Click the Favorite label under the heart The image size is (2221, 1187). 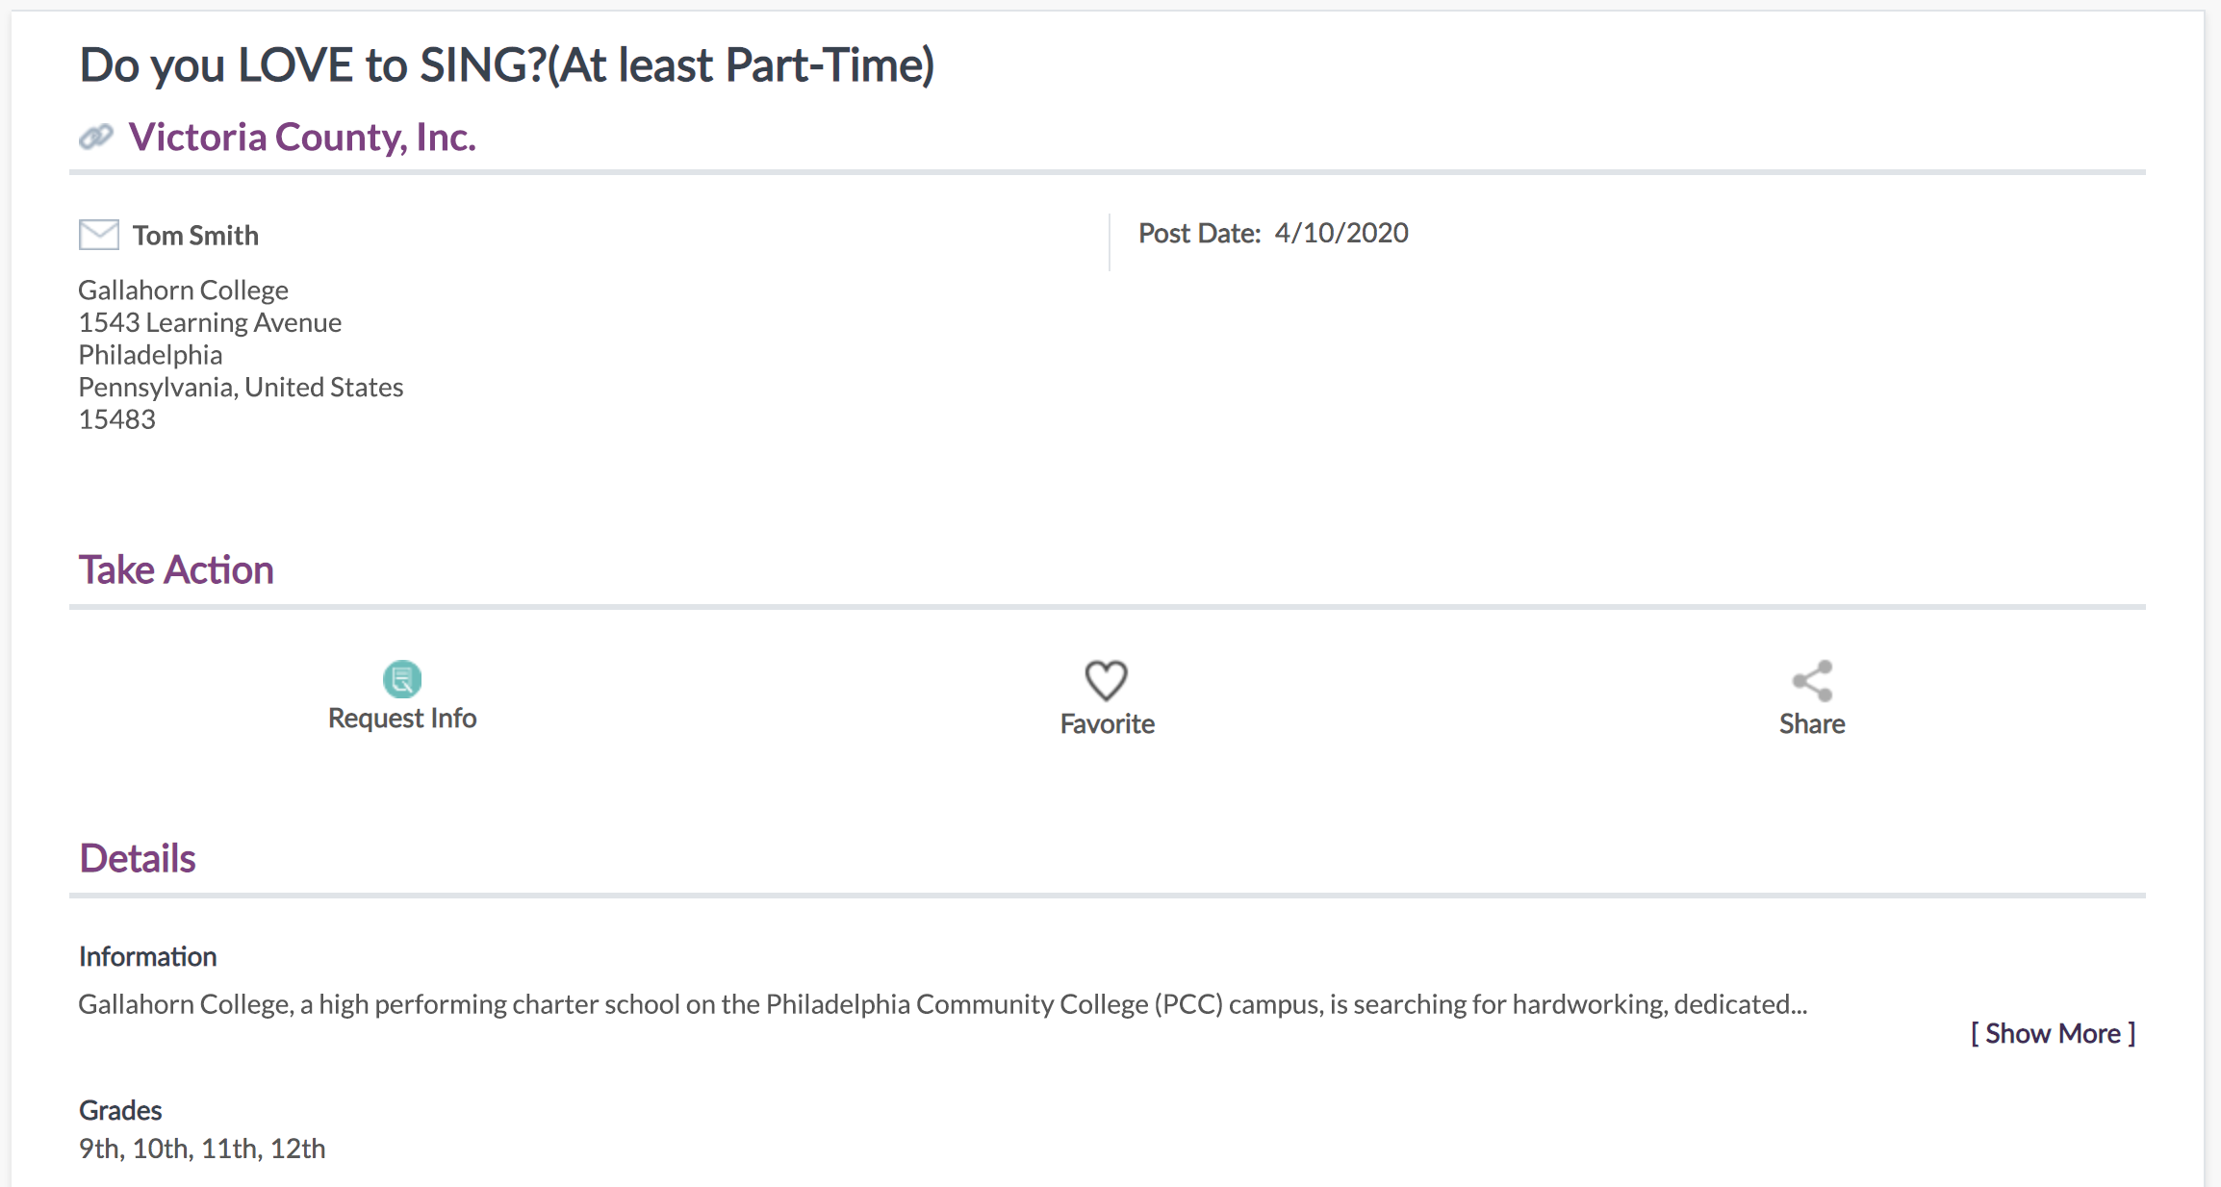(1108, 724)
